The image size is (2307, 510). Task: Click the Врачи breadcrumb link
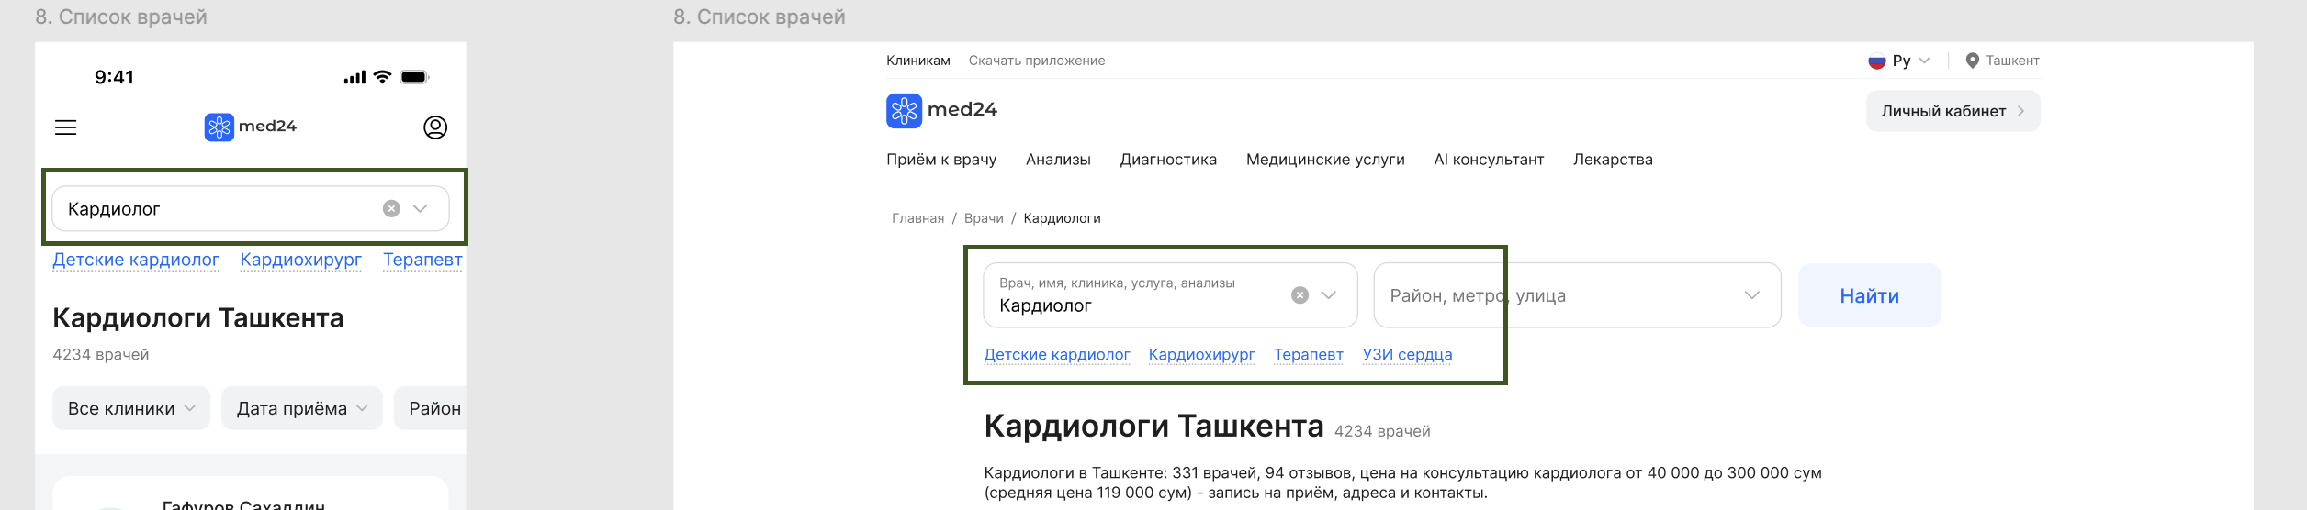[984, 218]
